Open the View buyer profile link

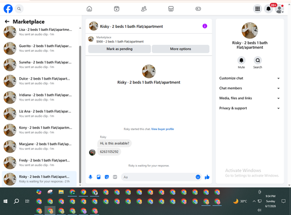pos(162,129)
